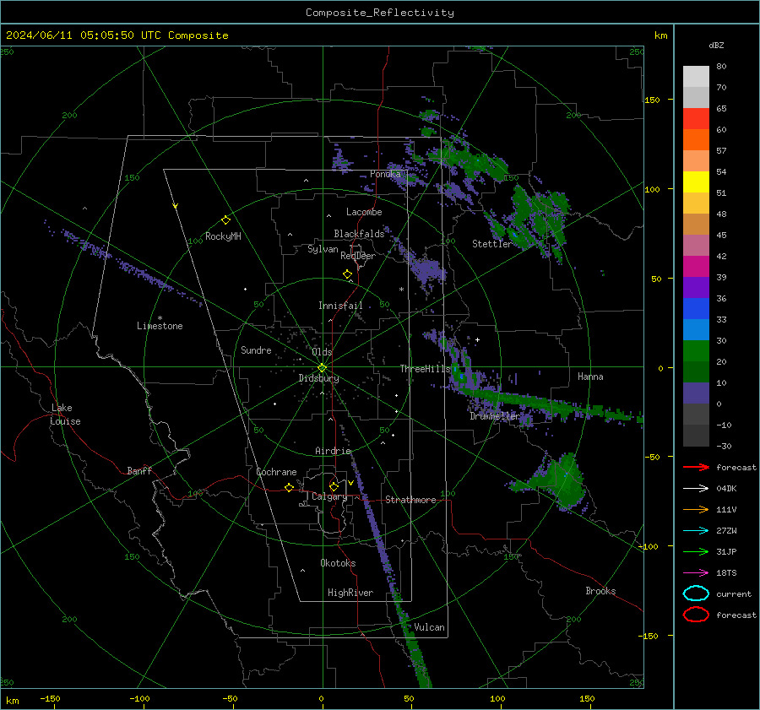Click the Ponoka city label
Image resolution: width=760 pixels, height=710 pixels.
point(385,174)
